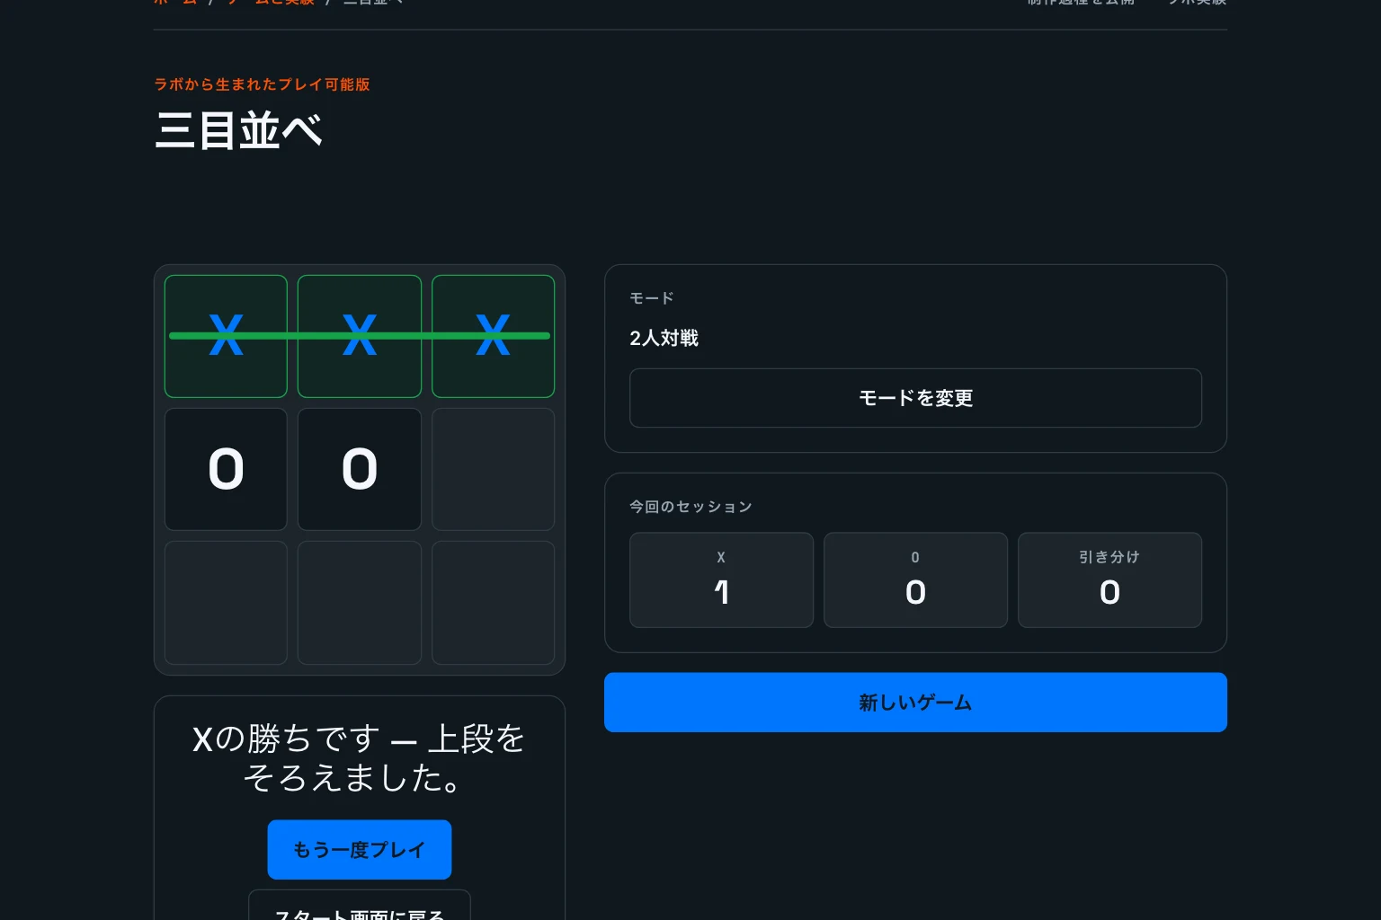Click the Xの勝ちです result message
The width and height of the screenshot is (1381, 920).
tap(360, 758)
